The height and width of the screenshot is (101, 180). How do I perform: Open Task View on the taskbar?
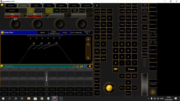(x=22, y=98)
